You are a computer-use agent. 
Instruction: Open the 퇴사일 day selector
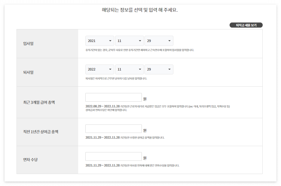159,69
